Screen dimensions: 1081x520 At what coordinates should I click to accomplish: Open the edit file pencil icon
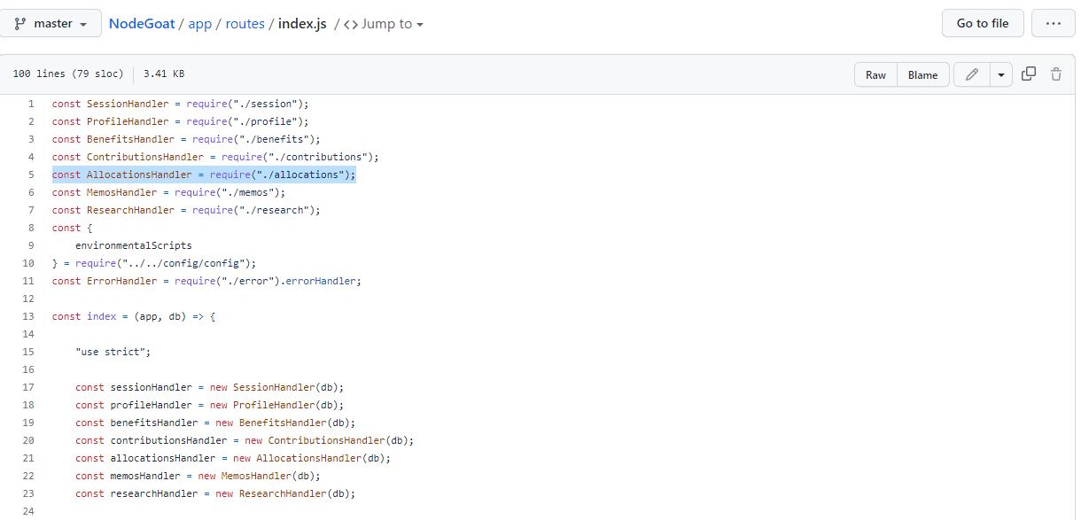[x=970, y=74]
